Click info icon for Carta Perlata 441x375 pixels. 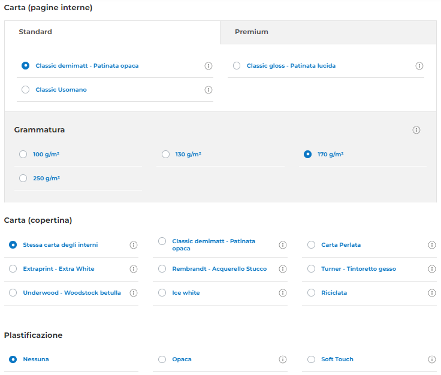(432, 245)
